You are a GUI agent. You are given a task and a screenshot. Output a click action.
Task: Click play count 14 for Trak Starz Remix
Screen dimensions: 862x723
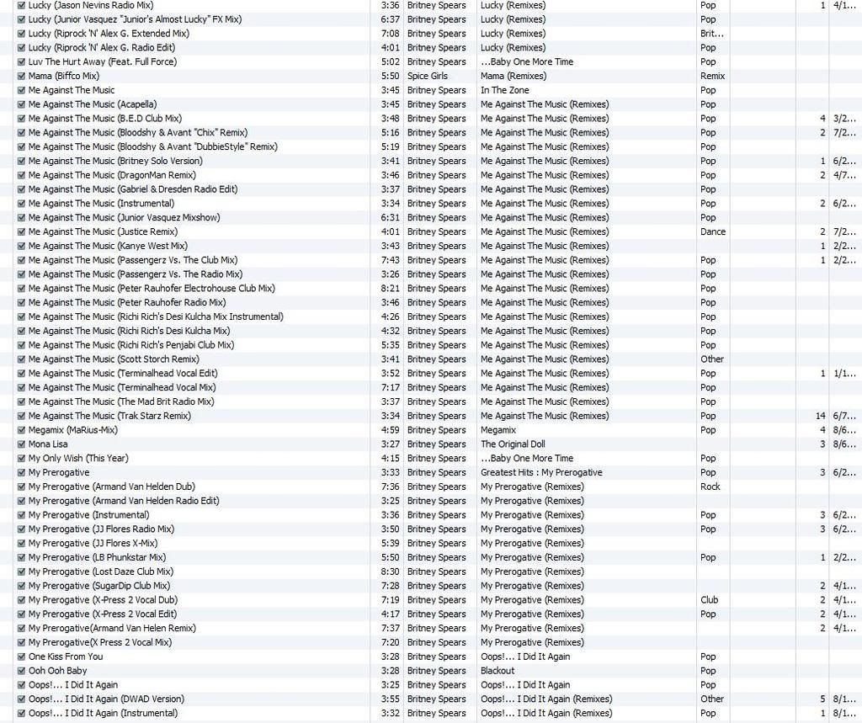[820, 416]
